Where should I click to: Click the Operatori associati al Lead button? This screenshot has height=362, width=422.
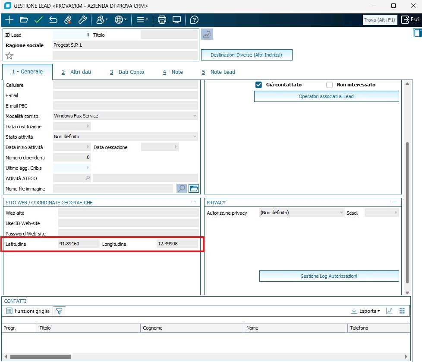326,96
